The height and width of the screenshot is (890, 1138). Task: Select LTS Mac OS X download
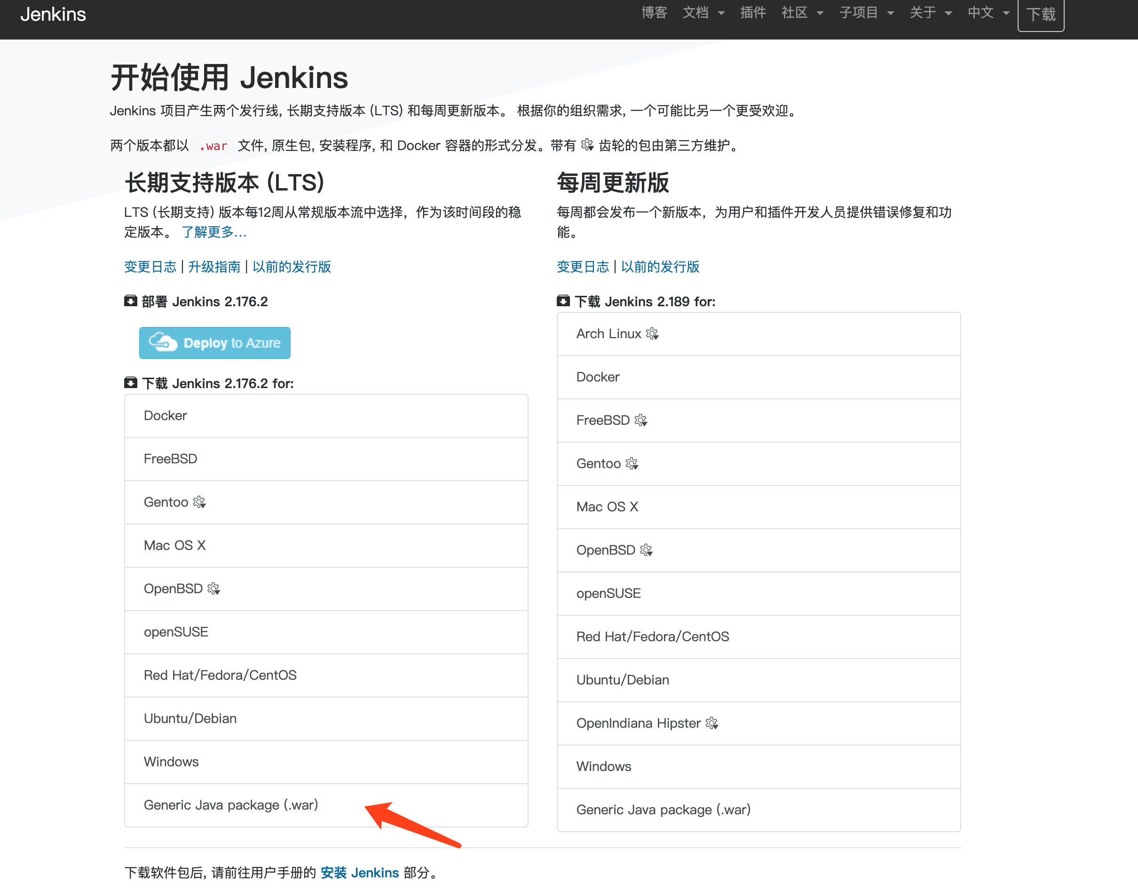click(326, 545)
